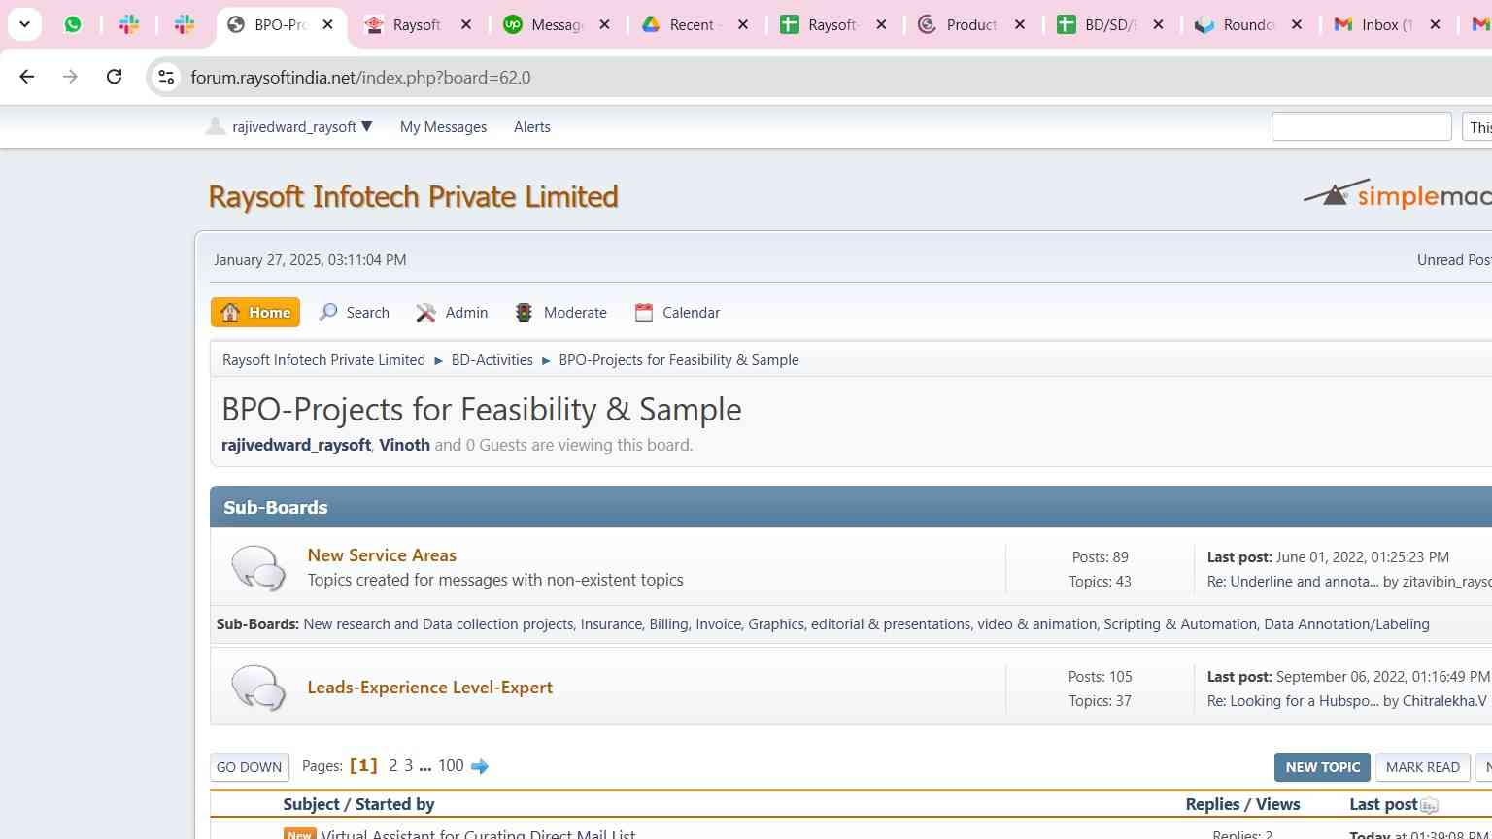Go to the forum Home
The height and width of the screenshot is (839, 1492).
[x=255, y=313]
